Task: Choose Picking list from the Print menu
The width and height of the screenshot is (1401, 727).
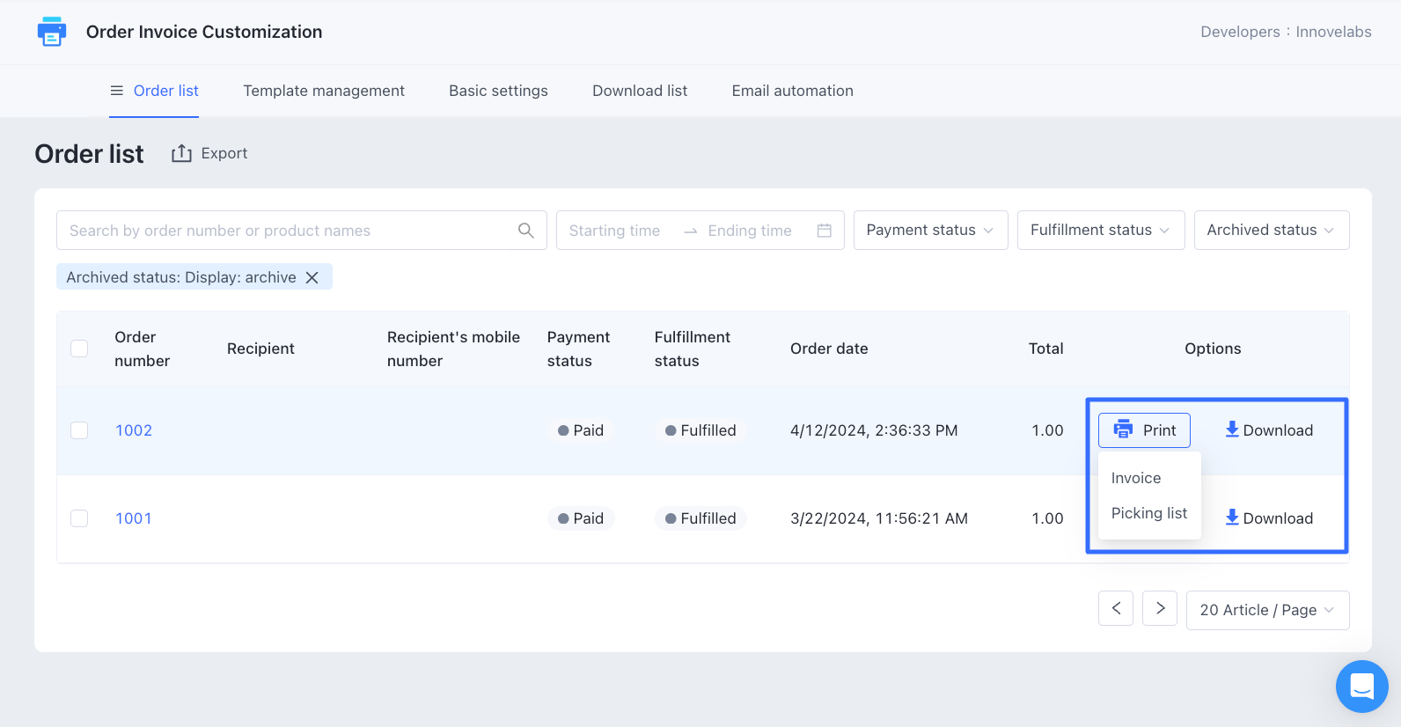Action: (x=1148, y=513)
